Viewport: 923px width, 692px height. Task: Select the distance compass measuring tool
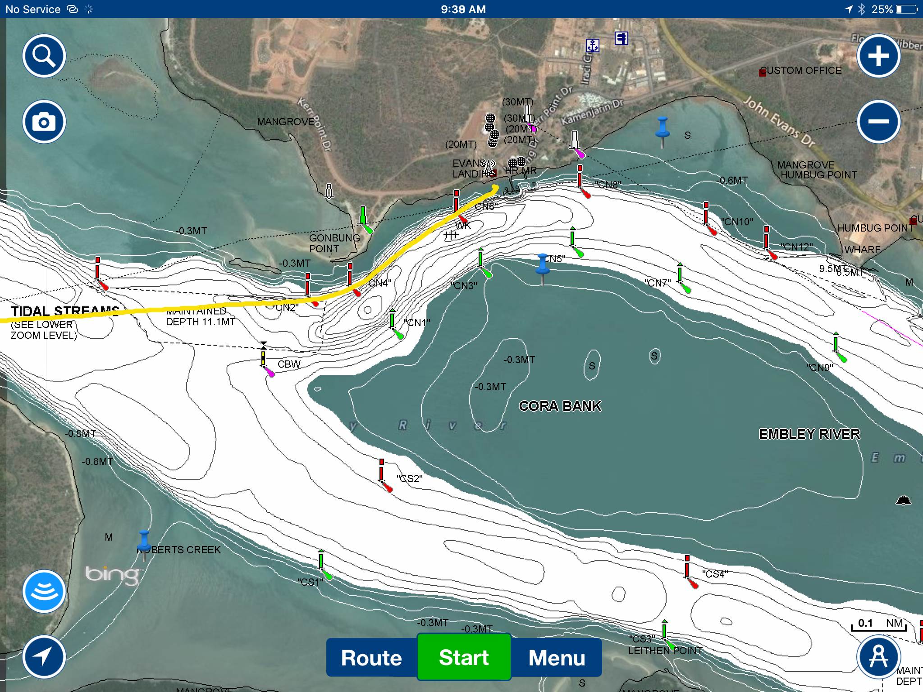(878, 657)
